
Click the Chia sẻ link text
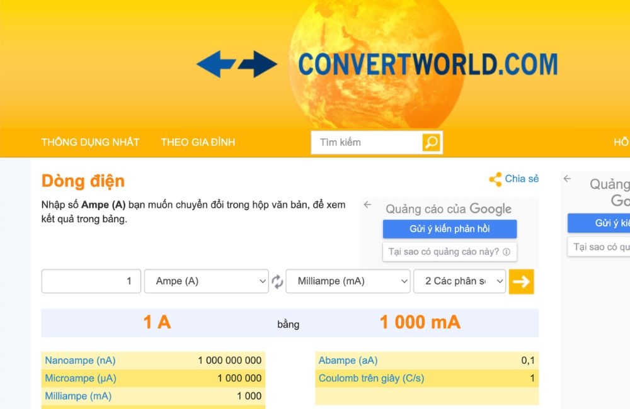coord(522,179)
